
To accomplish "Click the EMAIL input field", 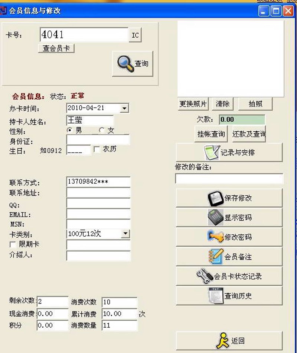I will (x=98, y=214).
